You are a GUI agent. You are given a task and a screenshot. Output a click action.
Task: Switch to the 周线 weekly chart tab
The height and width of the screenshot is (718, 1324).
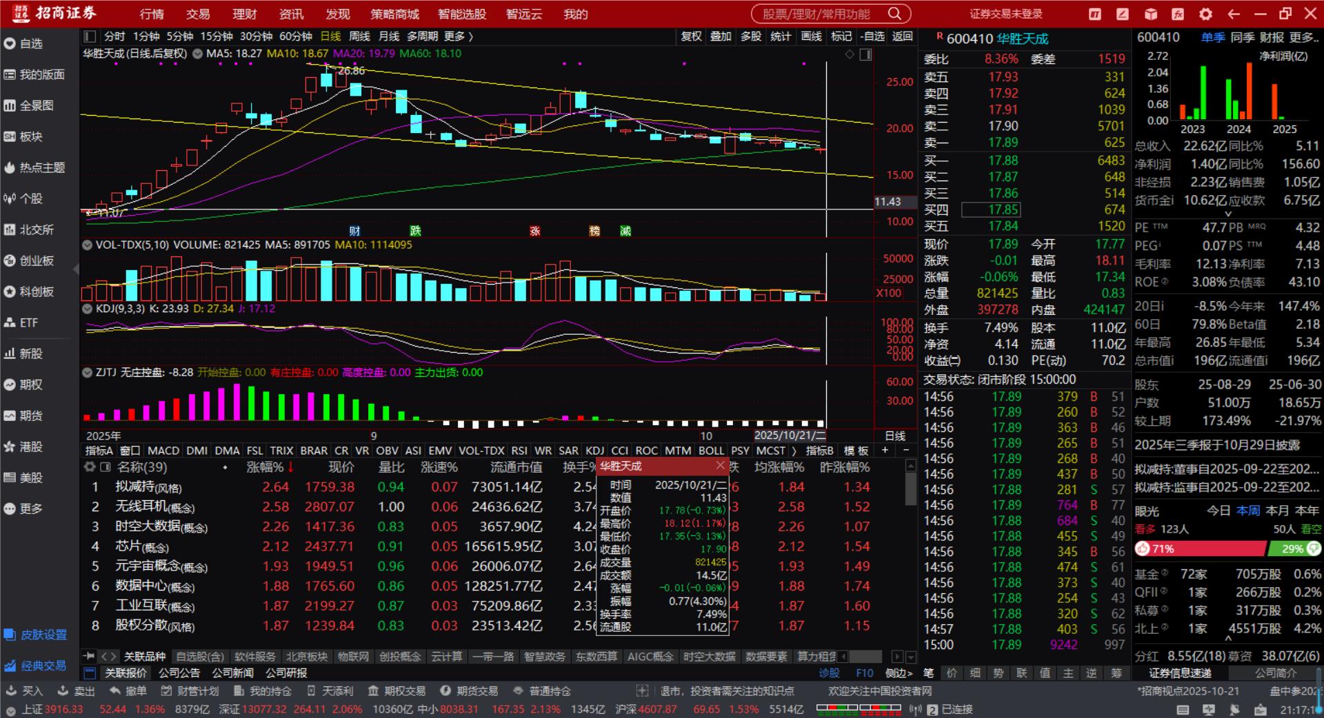click(x=359, y=37)
